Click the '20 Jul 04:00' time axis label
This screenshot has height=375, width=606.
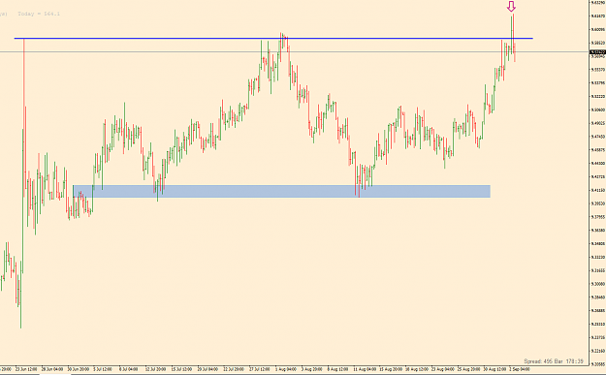point(207,369)
